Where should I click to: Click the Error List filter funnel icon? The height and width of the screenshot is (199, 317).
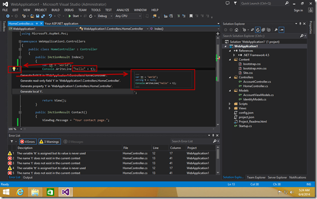click(12, 141)
